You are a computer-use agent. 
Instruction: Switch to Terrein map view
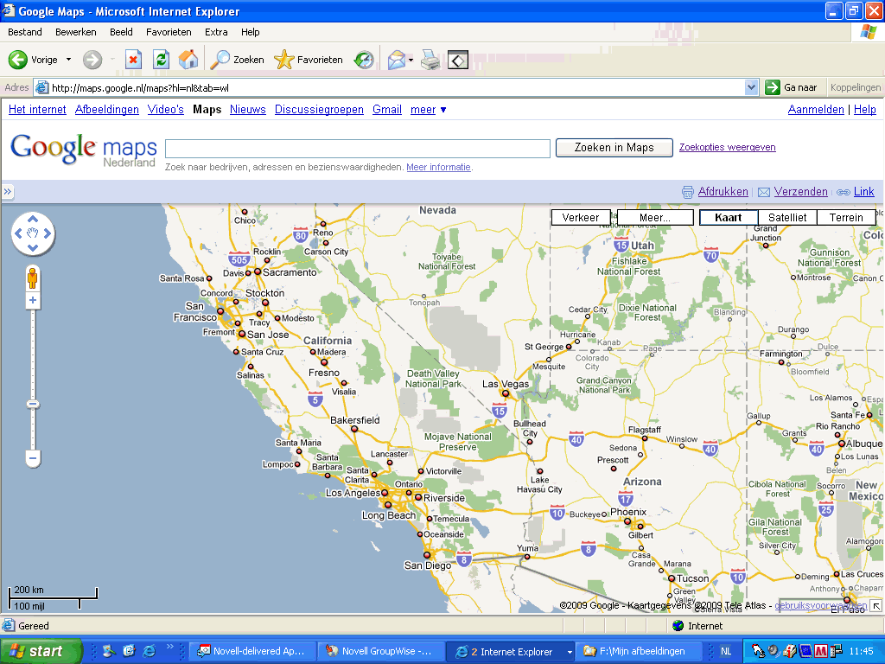pos(846,217)
